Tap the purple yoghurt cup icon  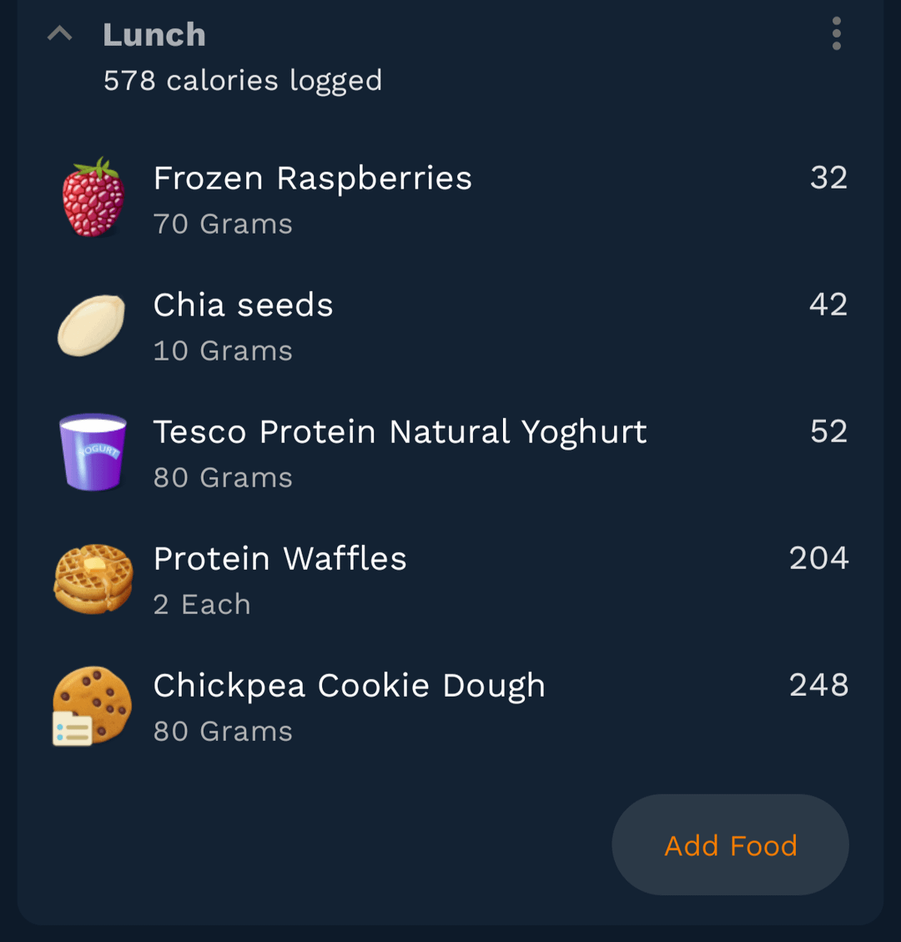(x=93, y=451)
